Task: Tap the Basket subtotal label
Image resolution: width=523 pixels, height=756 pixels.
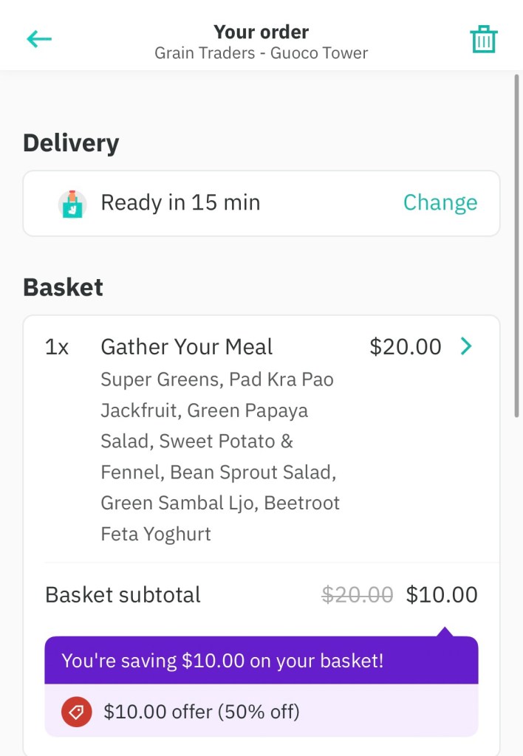Action: click(123, 595)
